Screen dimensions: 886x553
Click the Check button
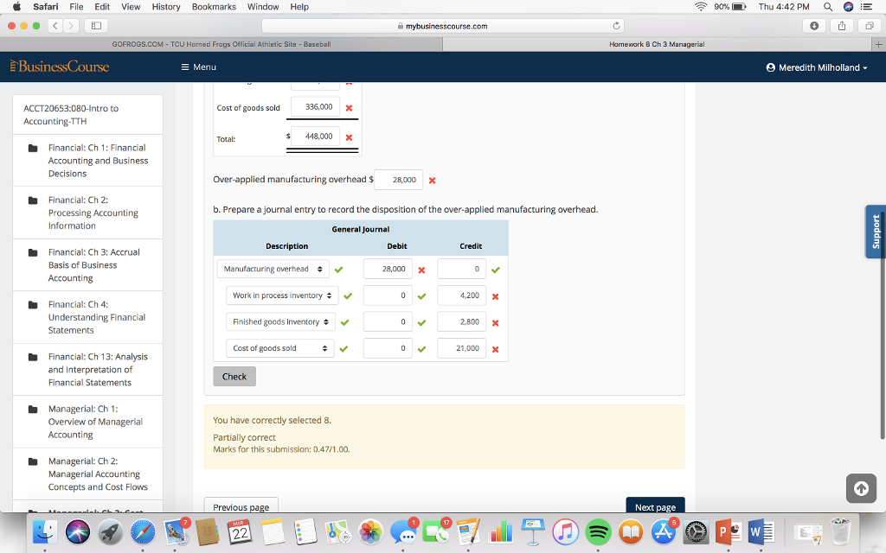pos(234,377)
